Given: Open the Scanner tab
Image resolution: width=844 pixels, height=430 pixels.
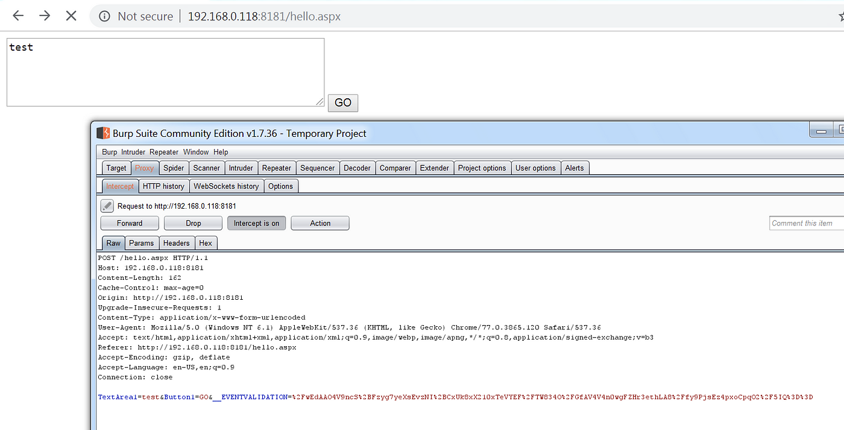Looking at the screenshot, I should [207, 168].
